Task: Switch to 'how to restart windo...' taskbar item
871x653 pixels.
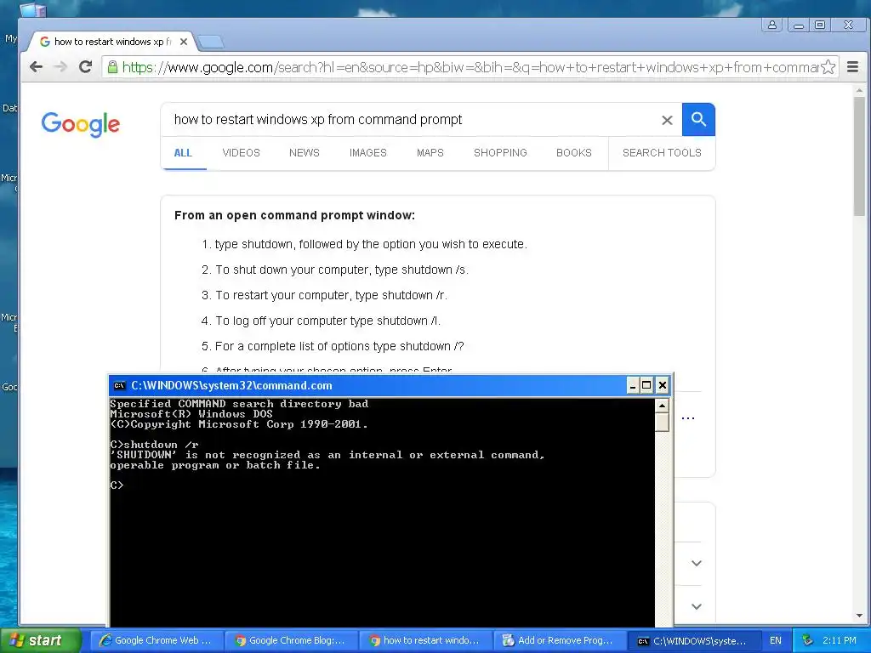Action: tap(424, 640)
